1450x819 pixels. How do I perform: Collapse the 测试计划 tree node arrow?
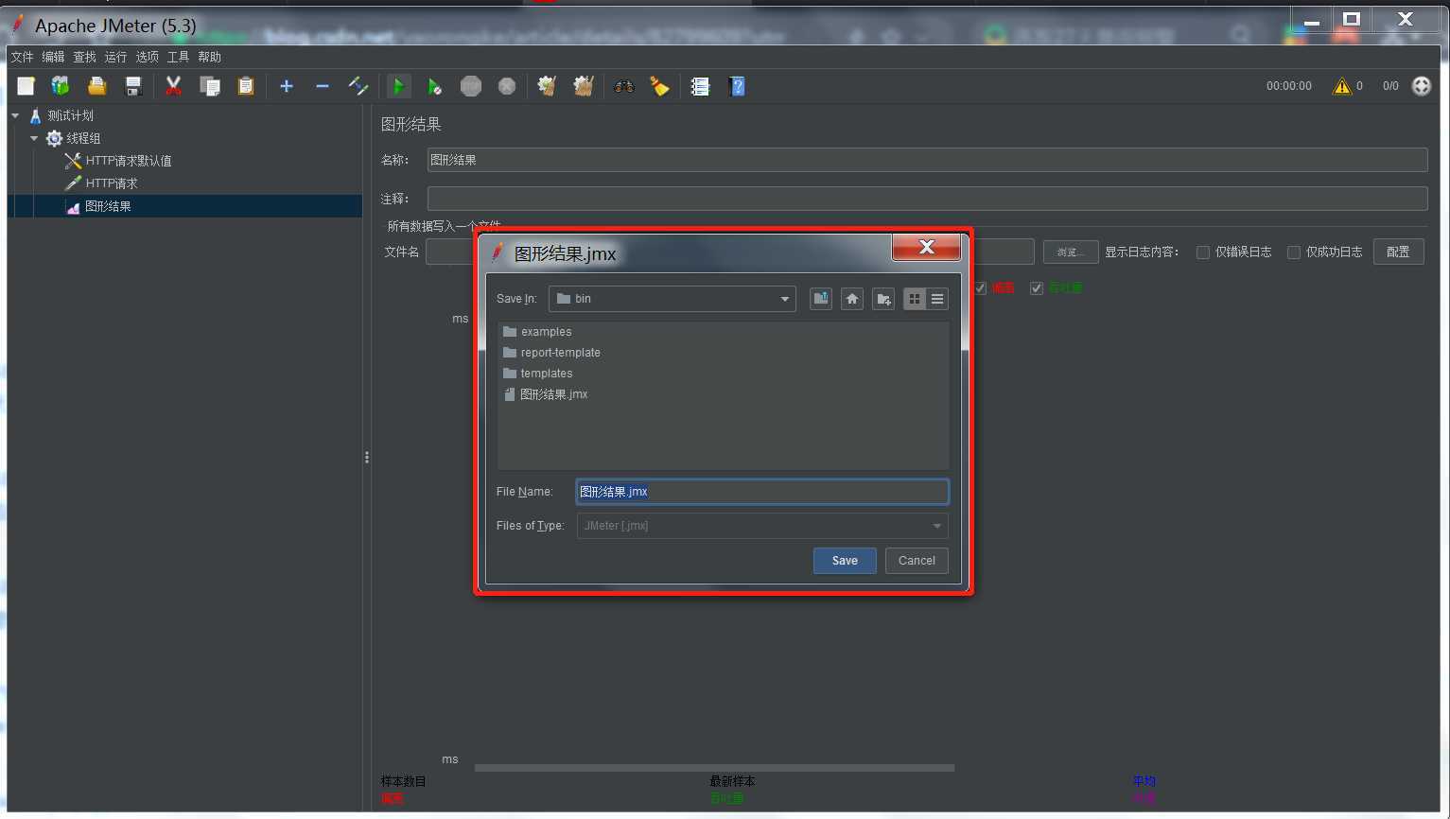(16, 115)
